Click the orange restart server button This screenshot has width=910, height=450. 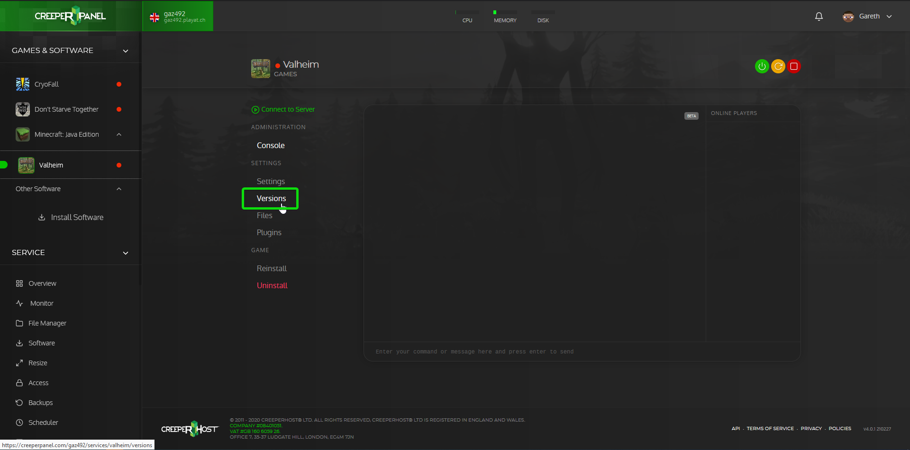[x=778, y=66]
